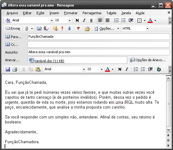173x150 pixels.
Task: Click into the Cc recipients field
Action: (99, 45)
